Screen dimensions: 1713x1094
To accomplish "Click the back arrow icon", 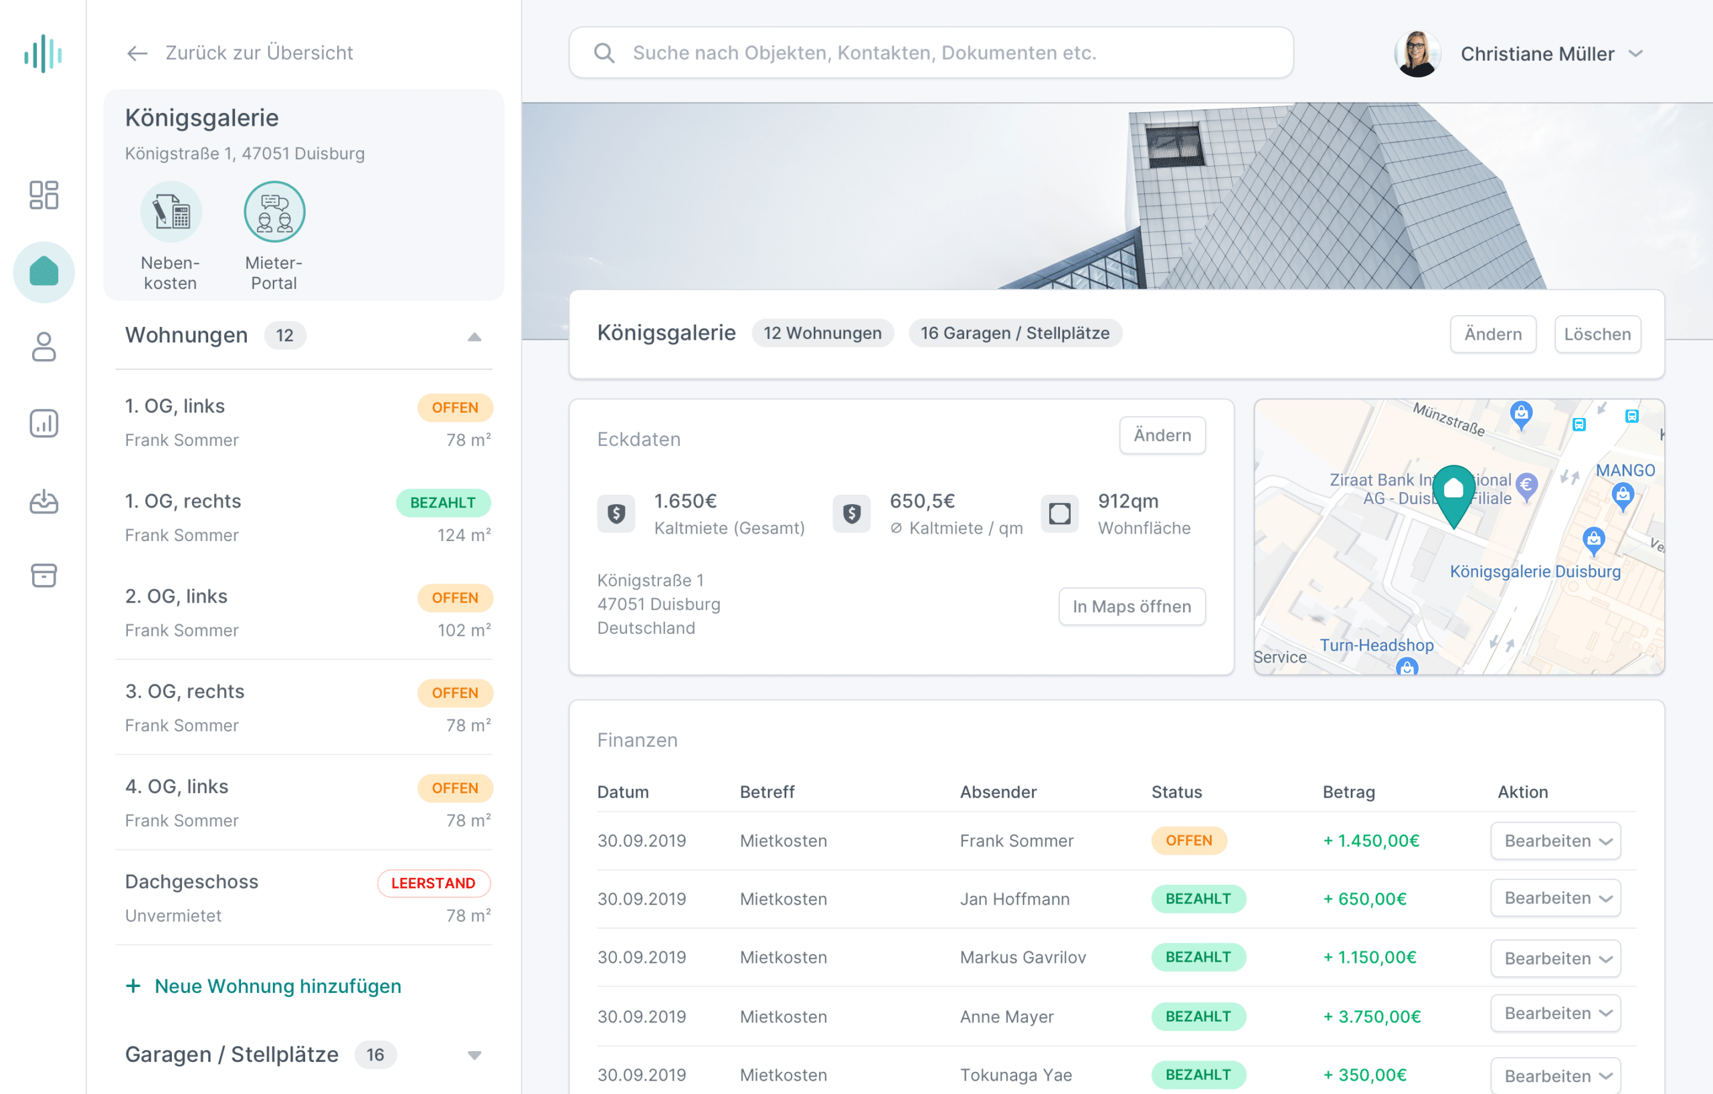I will (x=137, y=53).
